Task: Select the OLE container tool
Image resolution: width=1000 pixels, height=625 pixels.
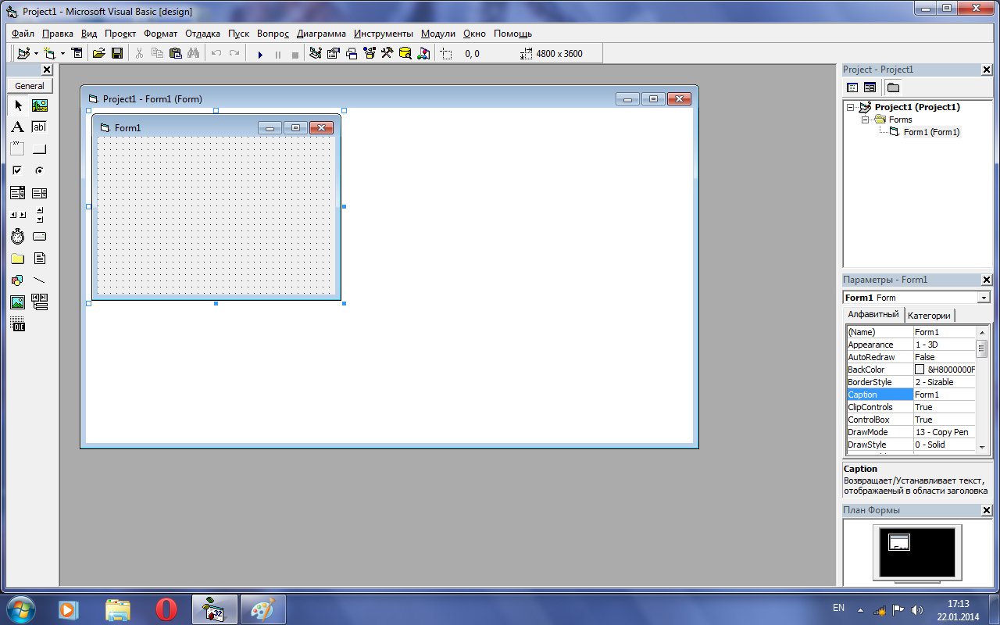Action: pyautogui.click(x=18, y=325)
